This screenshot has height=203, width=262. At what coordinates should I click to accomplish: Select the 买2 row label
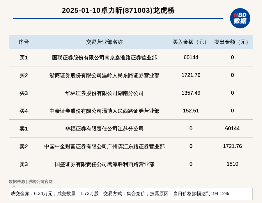24,75
